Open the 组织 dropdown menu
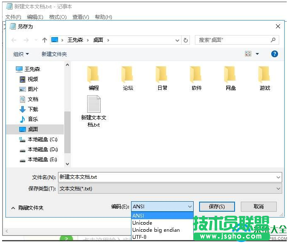 [21, 54]
